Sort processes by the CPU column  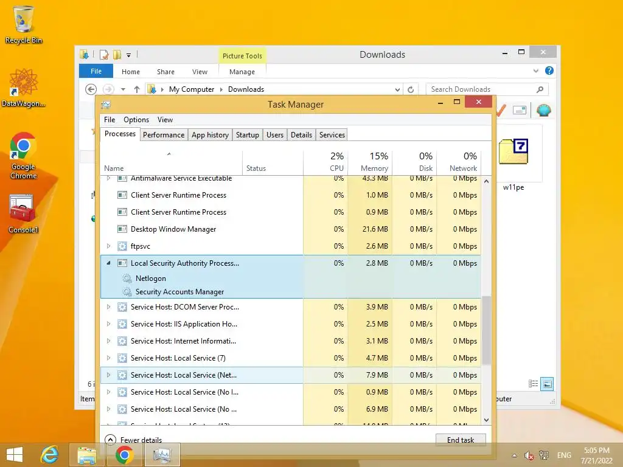[326, 162]
